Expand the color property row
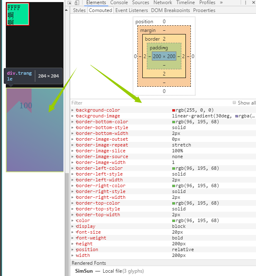This screenshot has width=256, height=276. 73,220
